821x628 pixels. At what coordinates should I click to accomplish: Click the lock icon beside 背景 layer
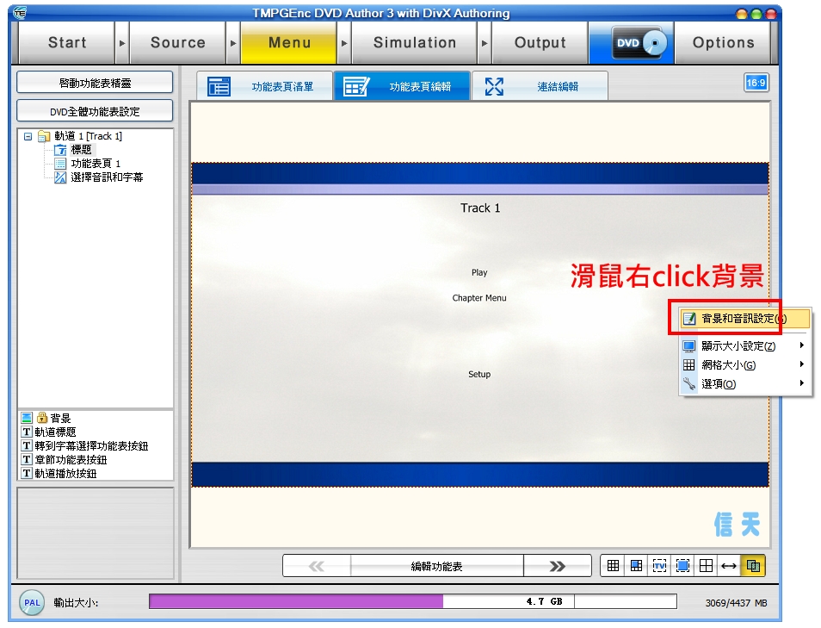[41, 418]
